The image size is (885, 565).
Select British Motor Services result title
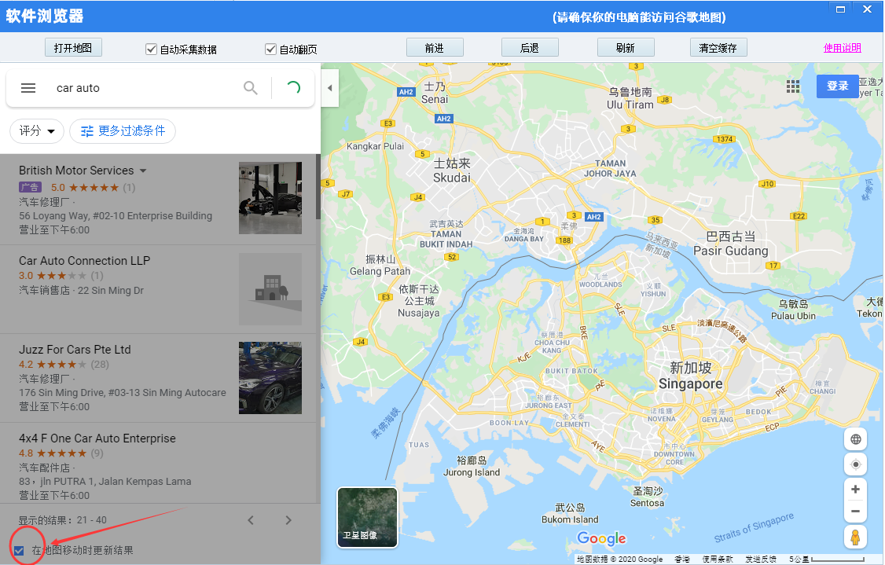pos(76,171)
